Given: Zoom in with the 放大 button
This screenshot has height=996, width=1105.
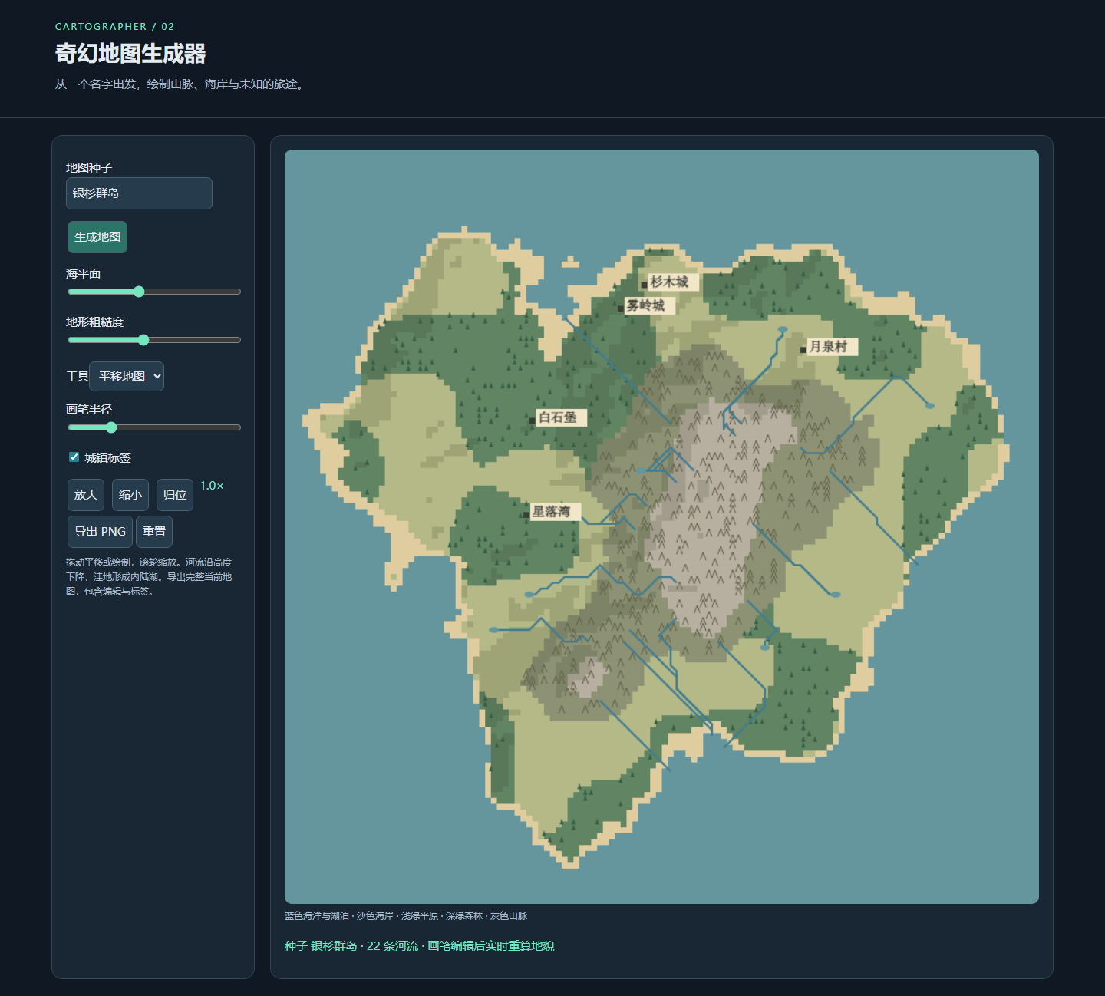Looking at the screenshot, I should pyautogui.click(x=86, y=495).
